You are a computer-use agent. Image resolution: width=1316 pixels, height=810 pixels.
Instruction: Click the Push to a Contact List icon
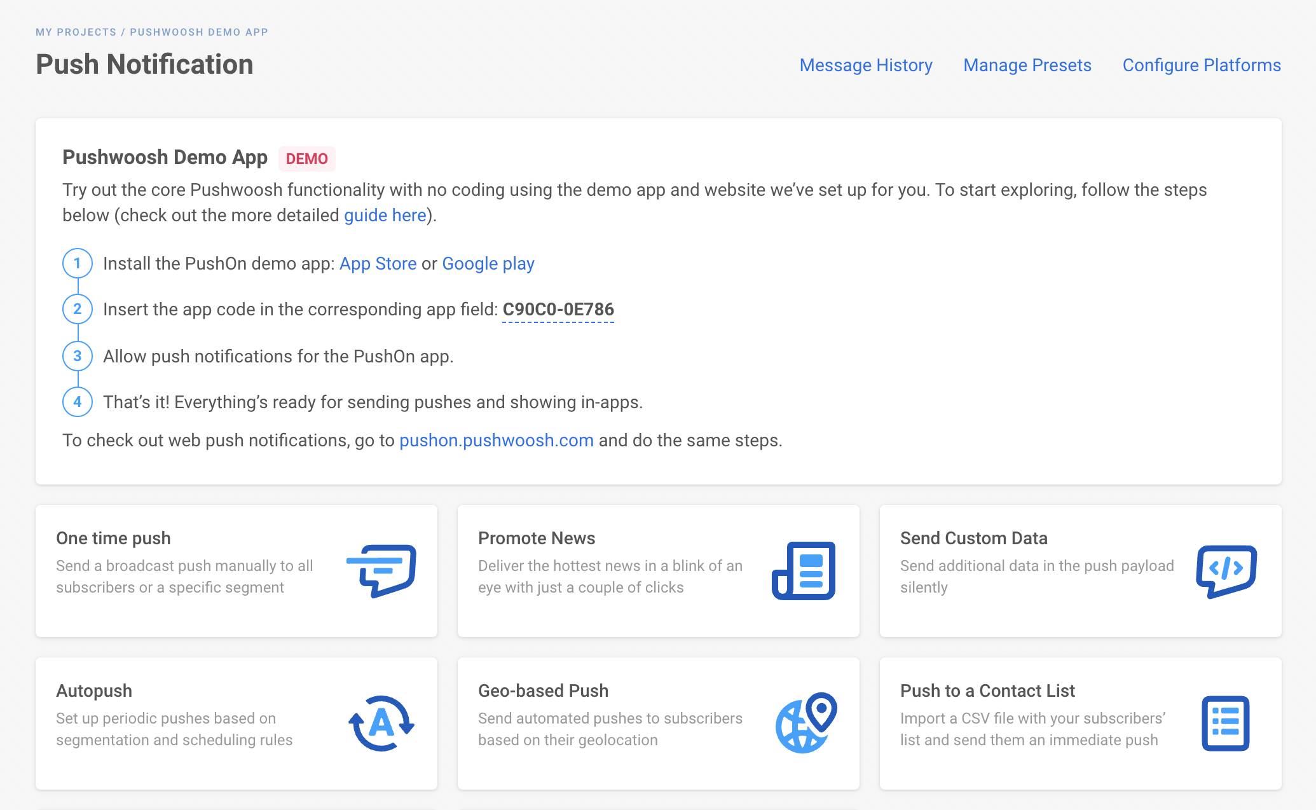(x=1226, y=724)
